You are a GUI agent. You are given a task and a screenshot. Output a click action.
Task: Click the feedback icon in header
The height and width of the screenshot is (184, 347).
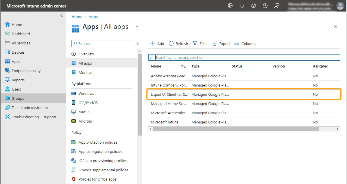coord(277,6)
